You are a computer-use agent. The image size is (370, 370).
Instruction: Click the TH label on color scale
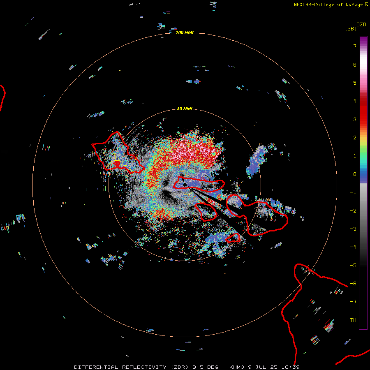pos(353,320)
